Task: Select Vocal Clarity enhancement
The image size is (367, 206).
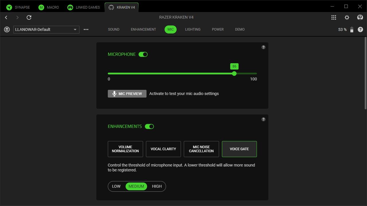Action: tap(163, 149)
